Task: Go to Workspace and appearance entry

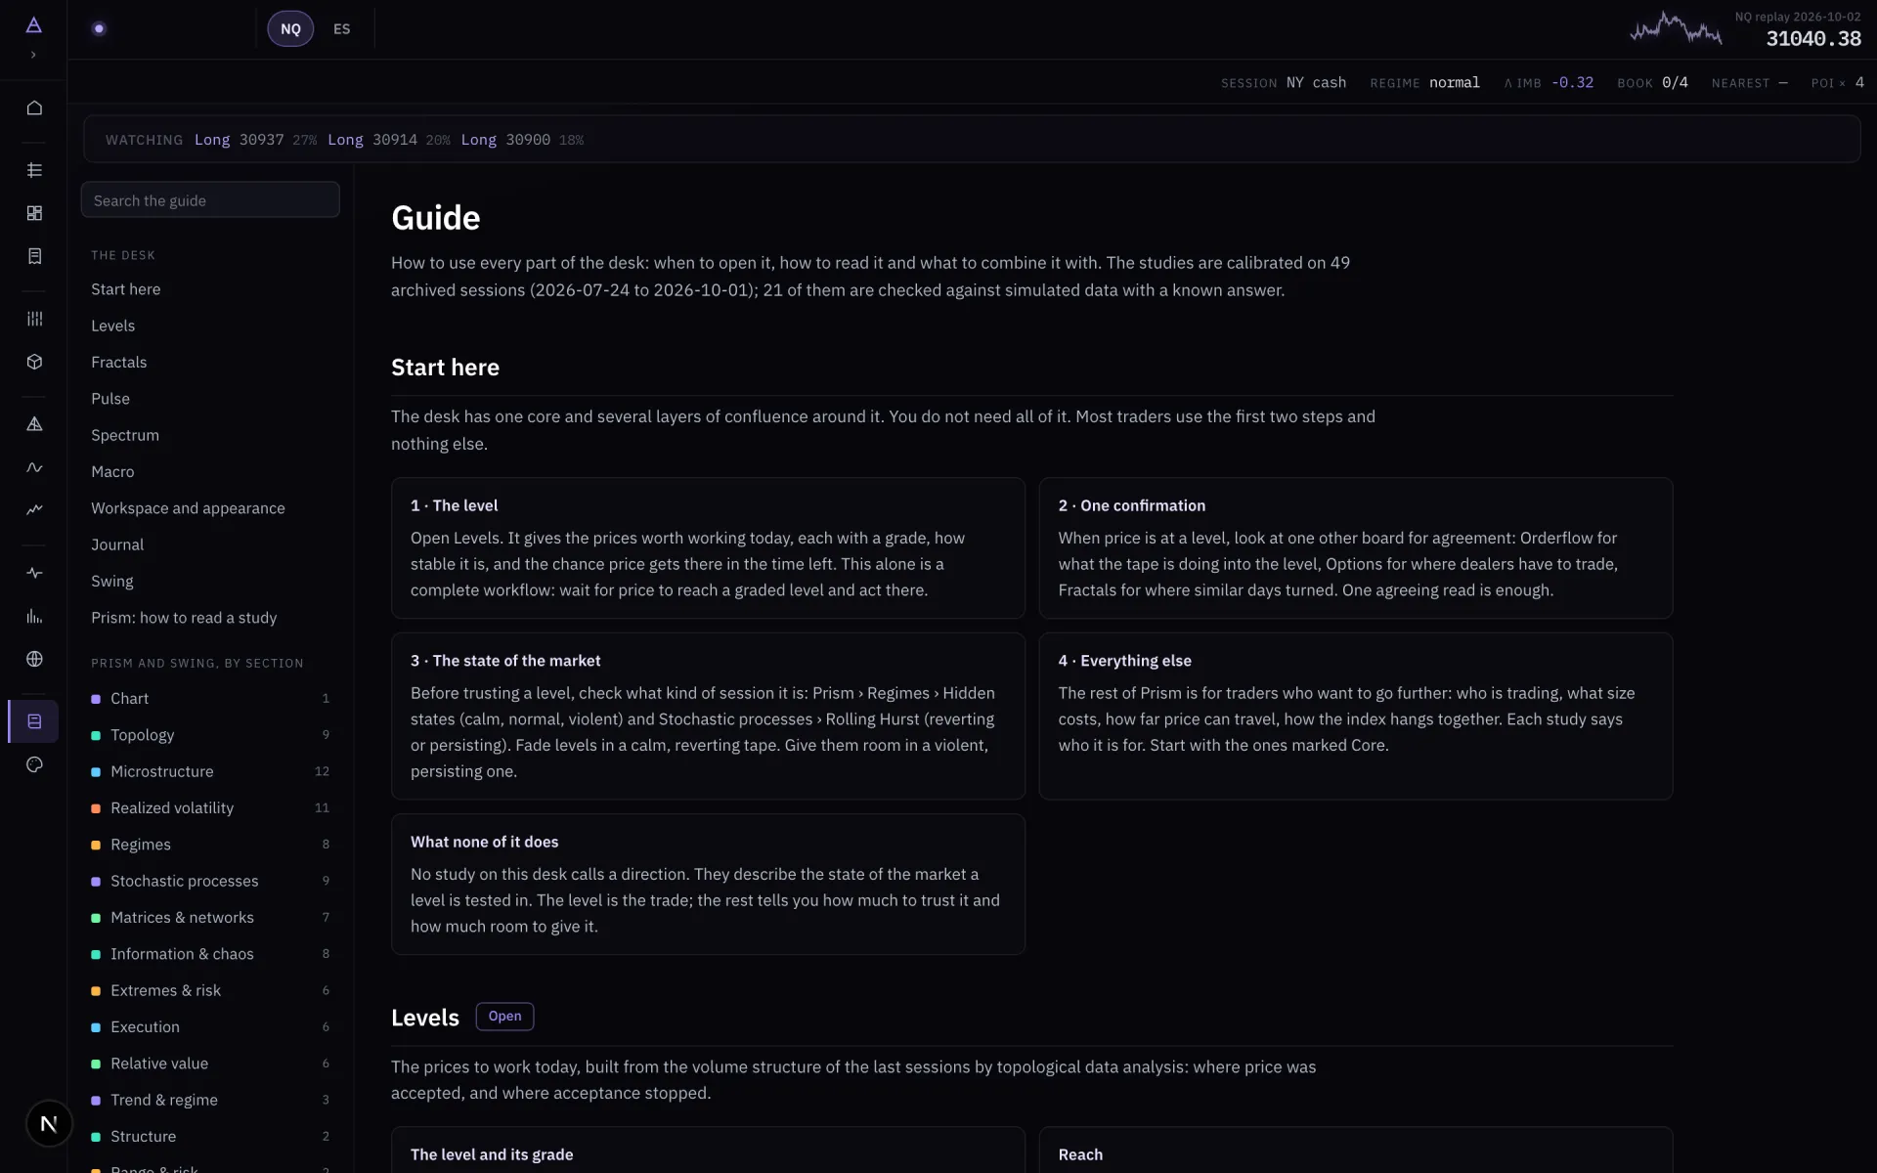Action: [188, 508]
